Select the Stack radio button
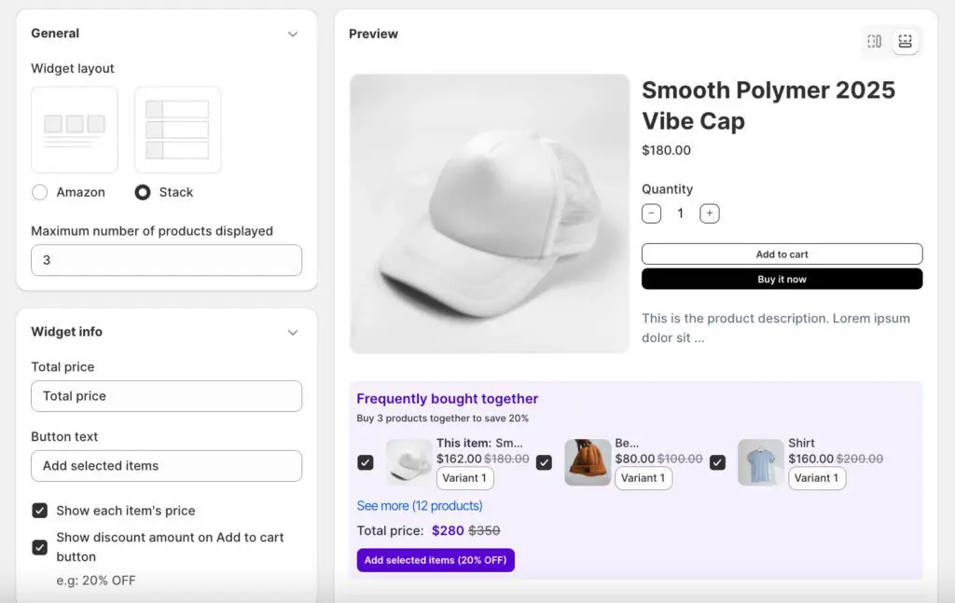Viewport: 955px width, 603px height. click(143, 192)
